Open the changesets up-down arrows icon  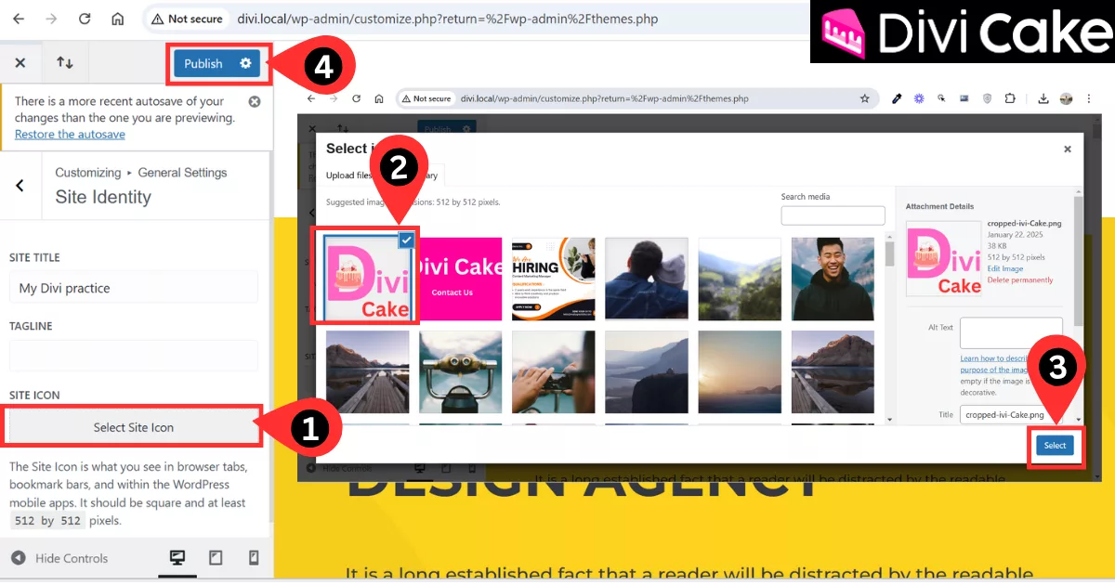pos(65,63)
